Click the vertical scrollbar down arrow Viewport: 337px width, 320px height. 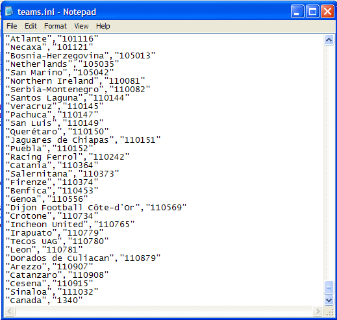coord(329,300)
